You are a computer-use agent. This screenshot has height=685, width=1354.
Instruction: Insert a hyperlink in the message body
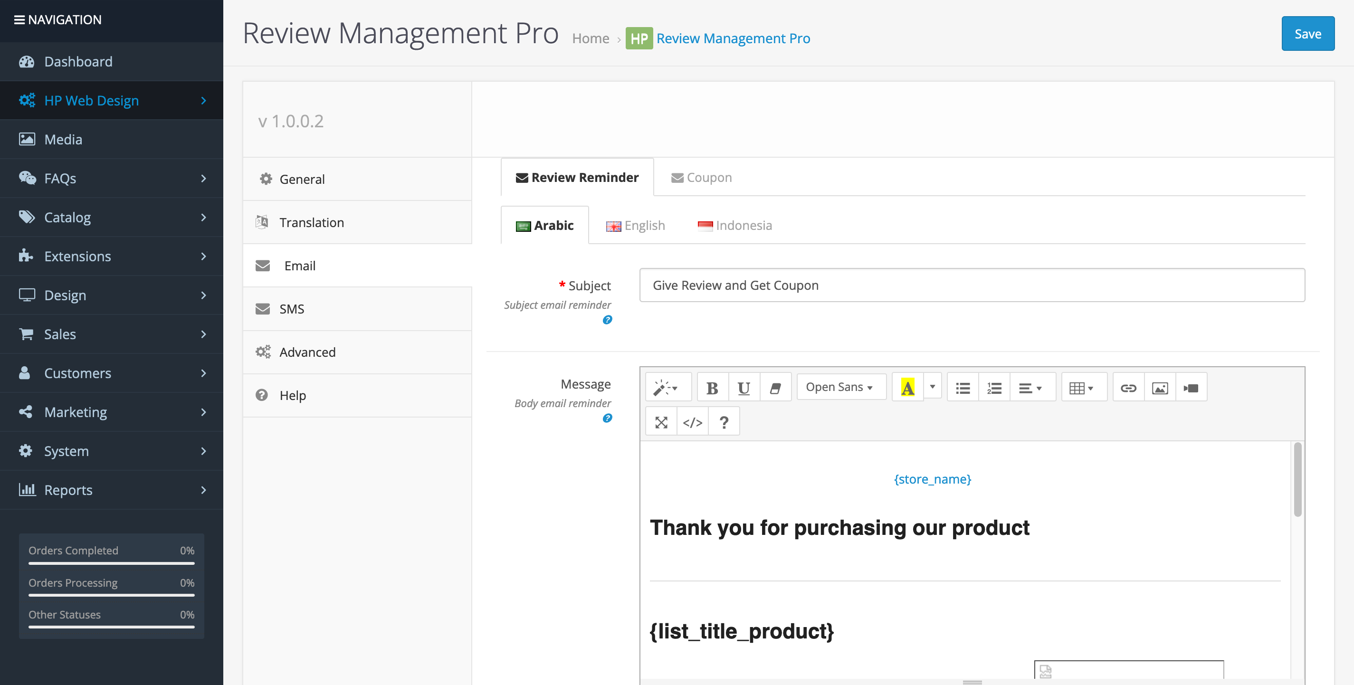1128,388
